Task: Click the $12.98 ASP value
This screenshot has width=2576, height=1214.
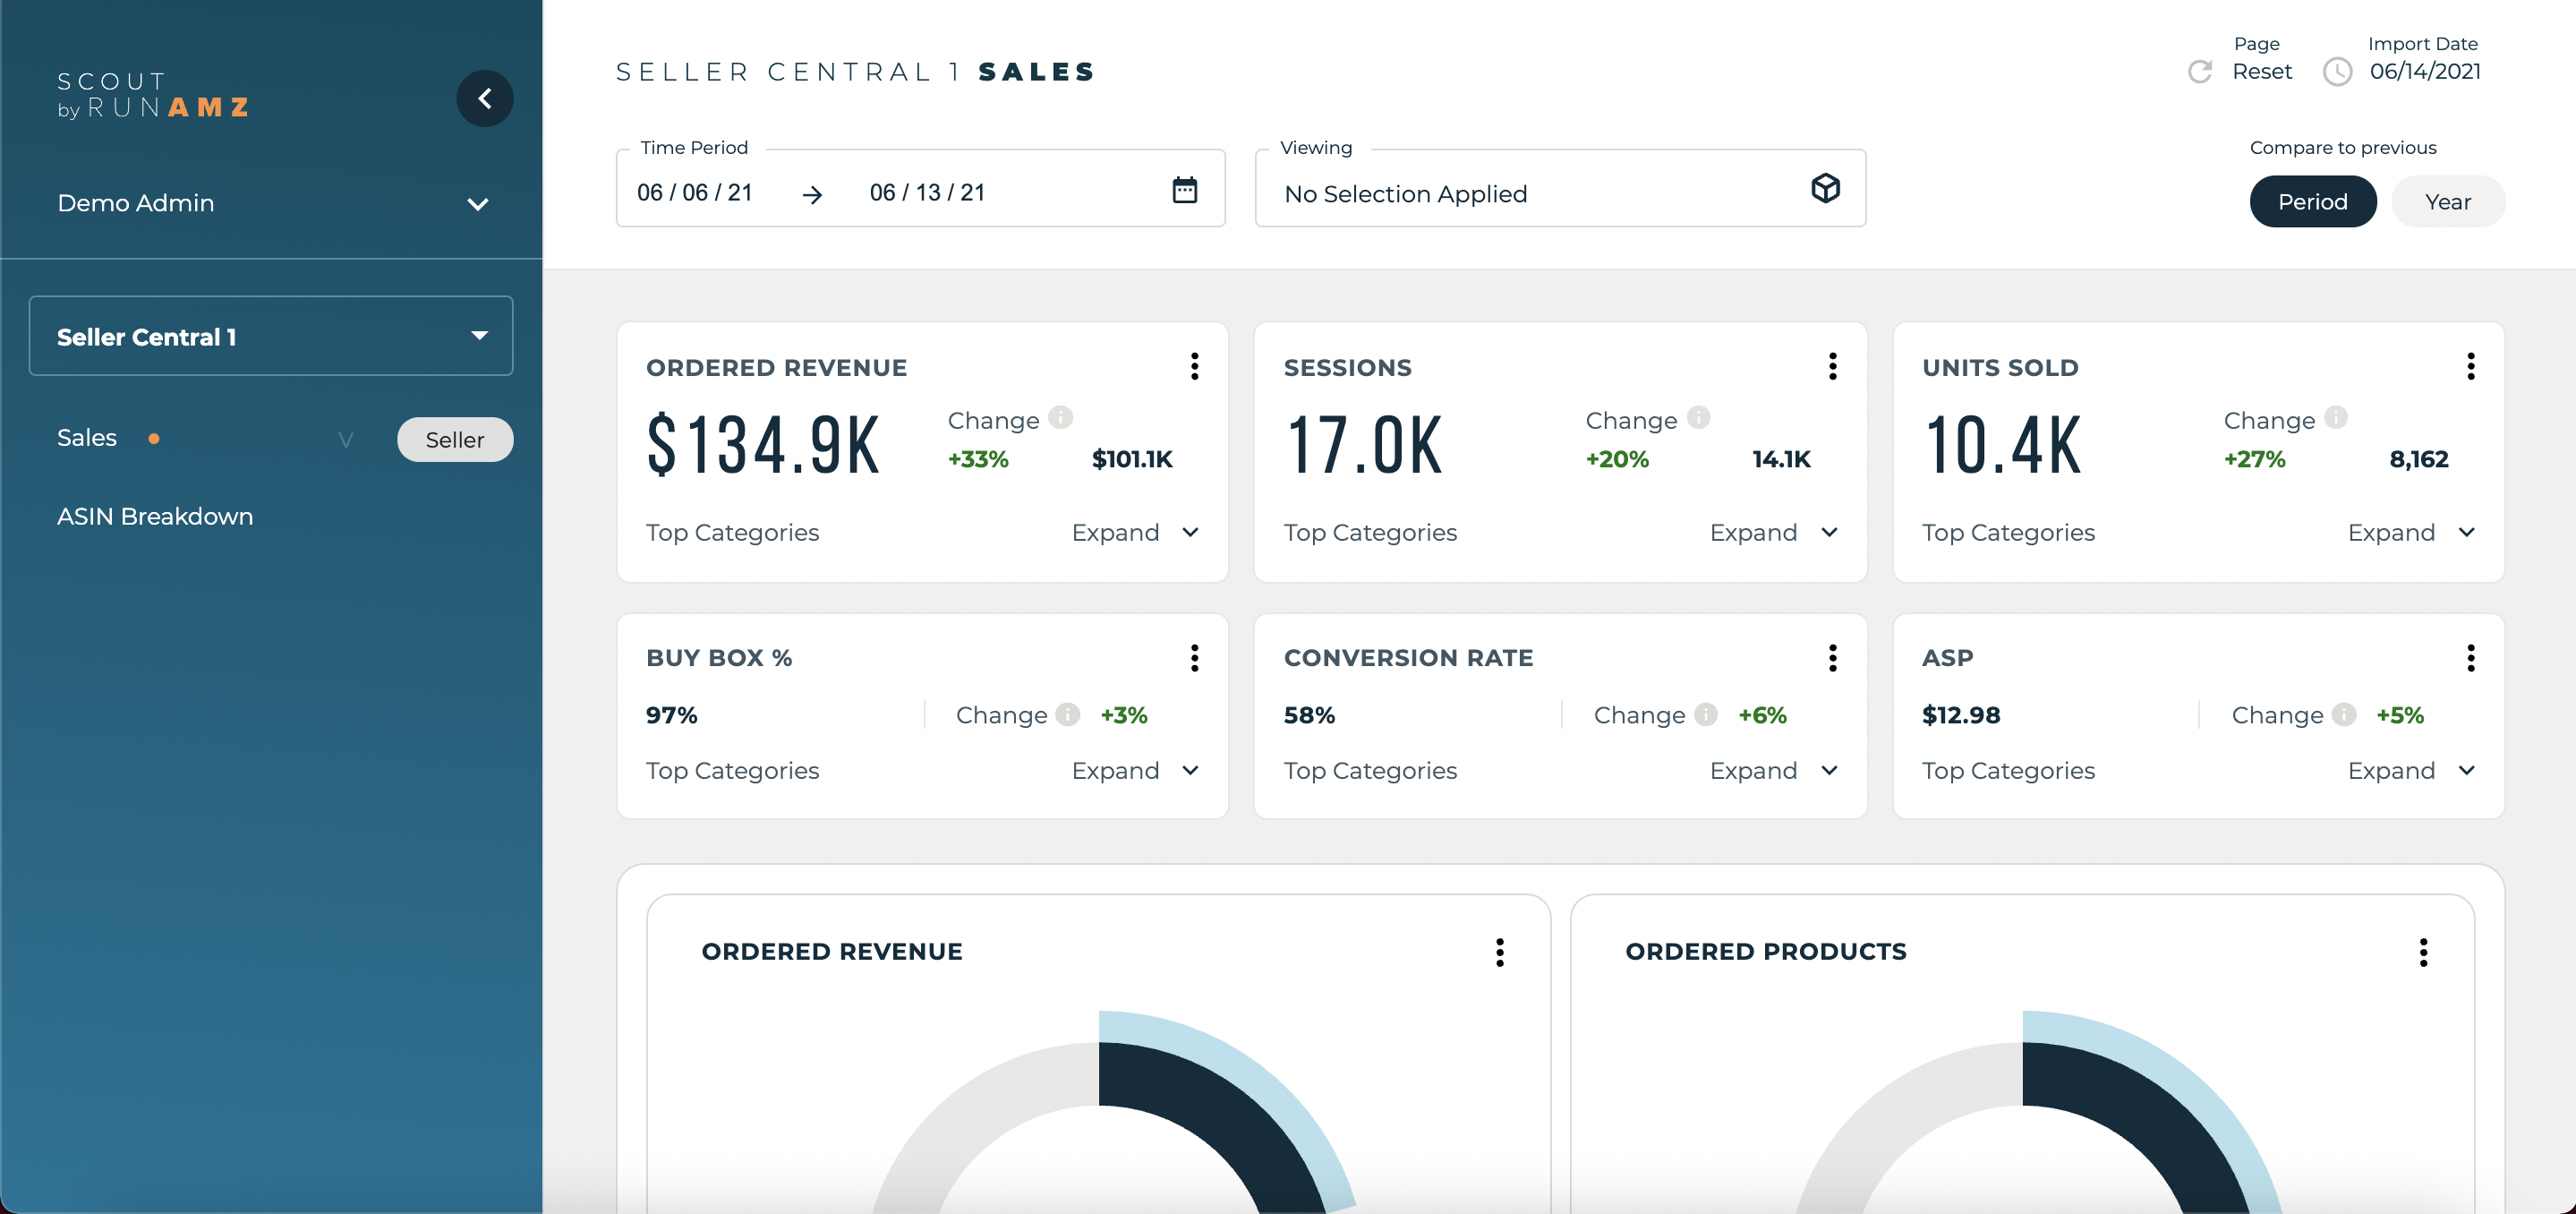Action: tap(1961, 715)
